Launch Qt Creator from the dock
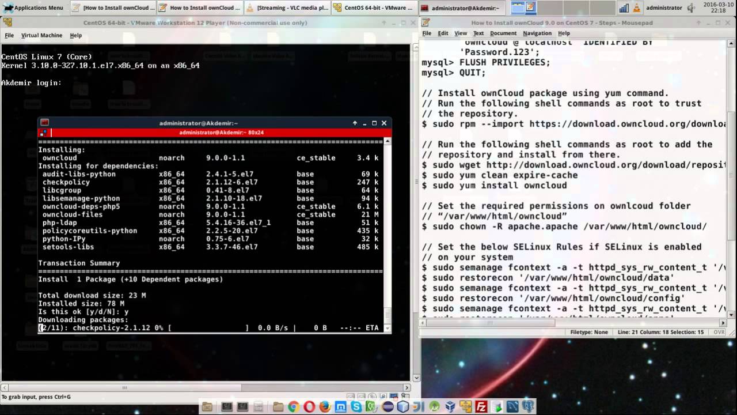Image resolution: width=737 pixels, height=415 pixels. click(371, 406)
